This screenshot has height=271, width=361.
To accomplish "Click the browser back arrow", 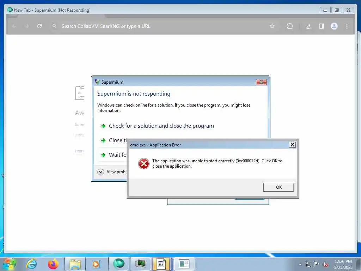I will (x=14, y=26).
